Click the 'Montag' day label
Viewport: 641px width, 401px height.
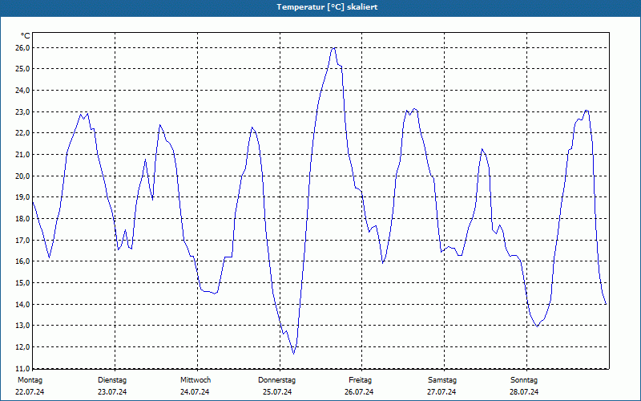(30, 380)
